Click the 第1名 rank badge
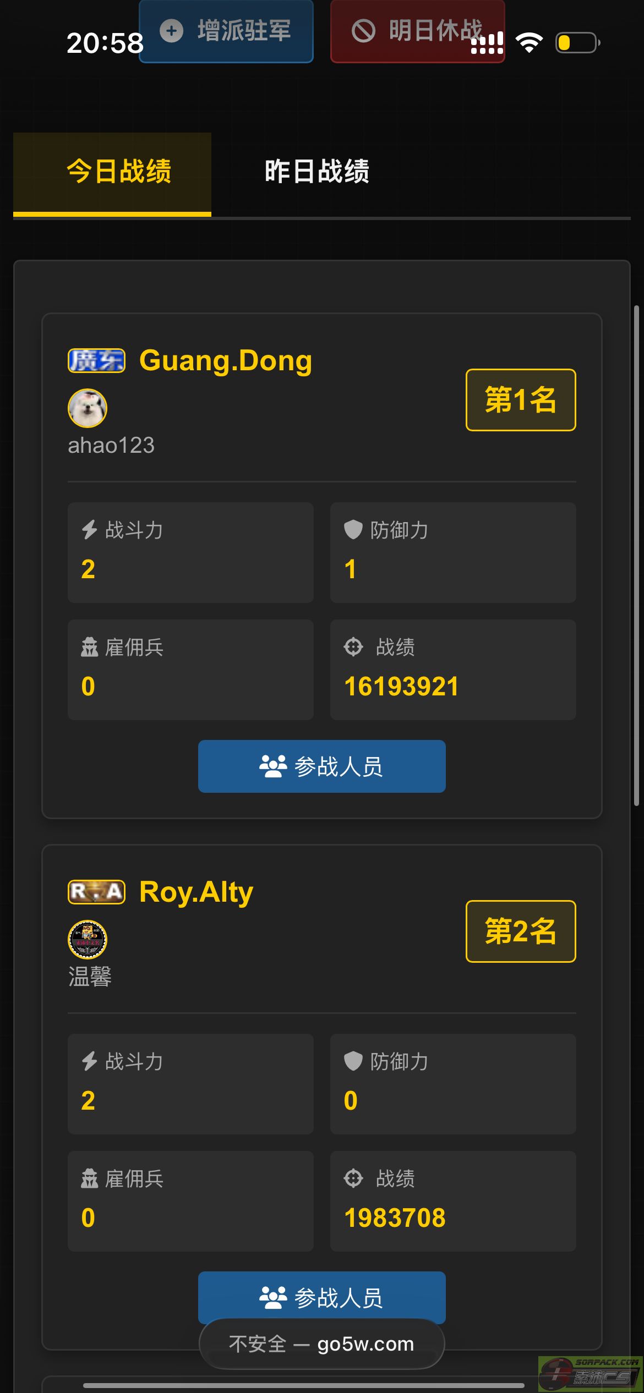Screen dimensions: 644x1393 click(x=521, y=400)
